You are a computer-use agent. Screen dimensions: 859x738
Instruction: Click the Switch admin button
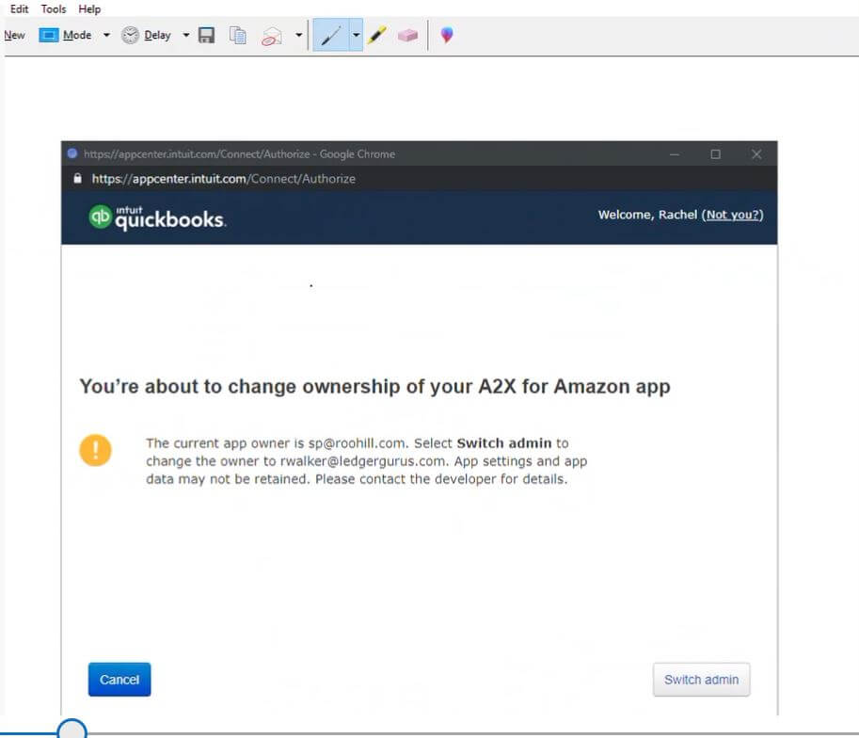[701, 680]
